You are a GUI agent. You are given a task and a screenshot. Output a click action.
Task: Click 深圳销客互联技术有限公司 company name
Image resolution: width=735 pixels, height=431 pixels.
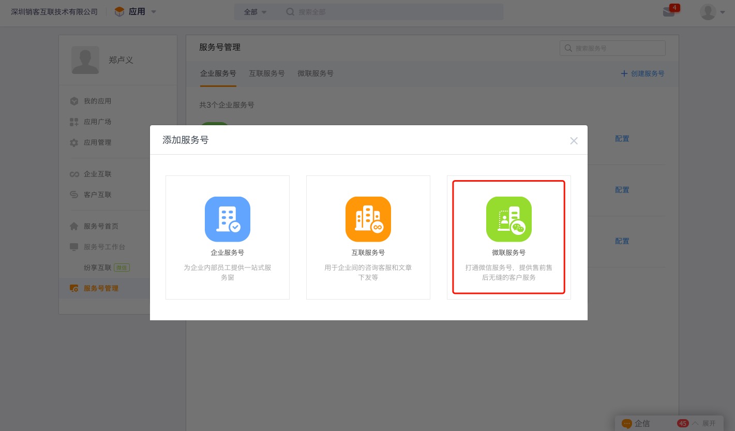54,12
